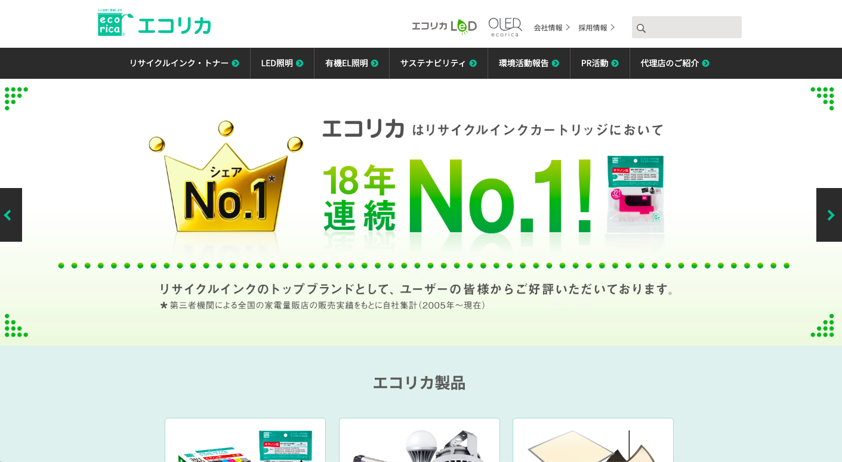Open 代理店のご紹介 menu item
The height and width of the screenshot is (462, 842).
click(675, 63)
